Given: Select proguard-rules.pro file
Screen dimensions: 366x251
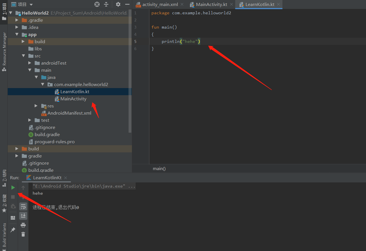Looking at the screenshot, I should coord(54,142).
